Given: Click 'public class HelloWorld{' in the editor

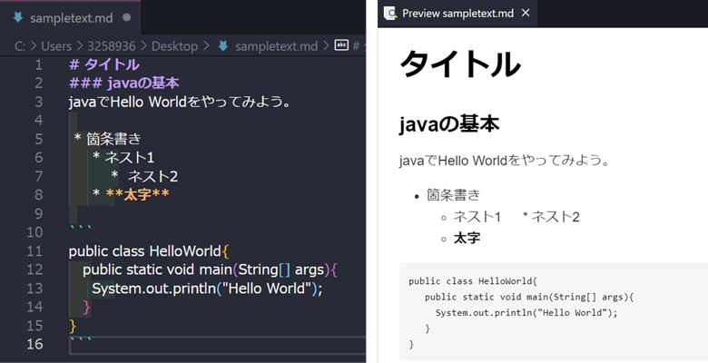Looking at the screenshot, I should pos(150,251).
